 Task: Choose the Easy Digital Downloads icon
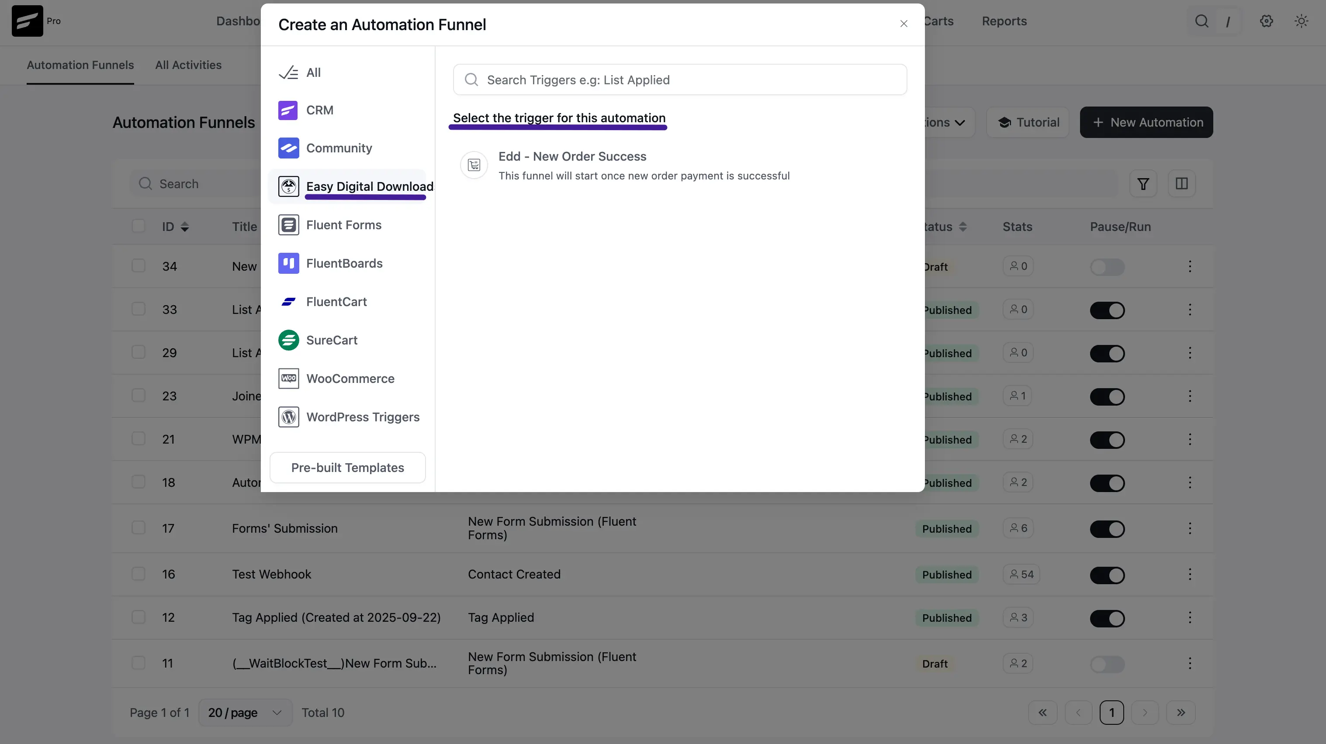point(288,186)
